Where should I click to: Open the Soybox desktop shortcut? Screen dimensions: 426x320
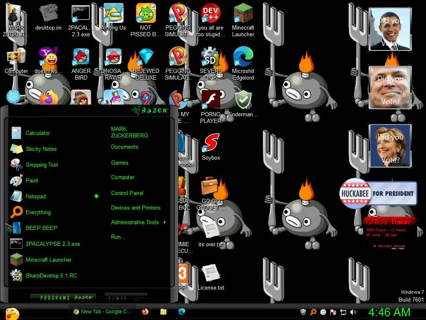211,147
